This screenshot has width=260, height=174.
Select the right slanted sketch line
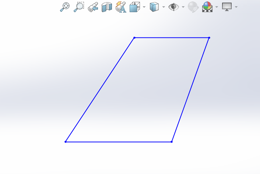[190, 90]
